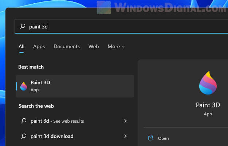Click the paint 3d search input field
Screen dimensions: 228x146
pyautogui.click(x=121, y=26)
